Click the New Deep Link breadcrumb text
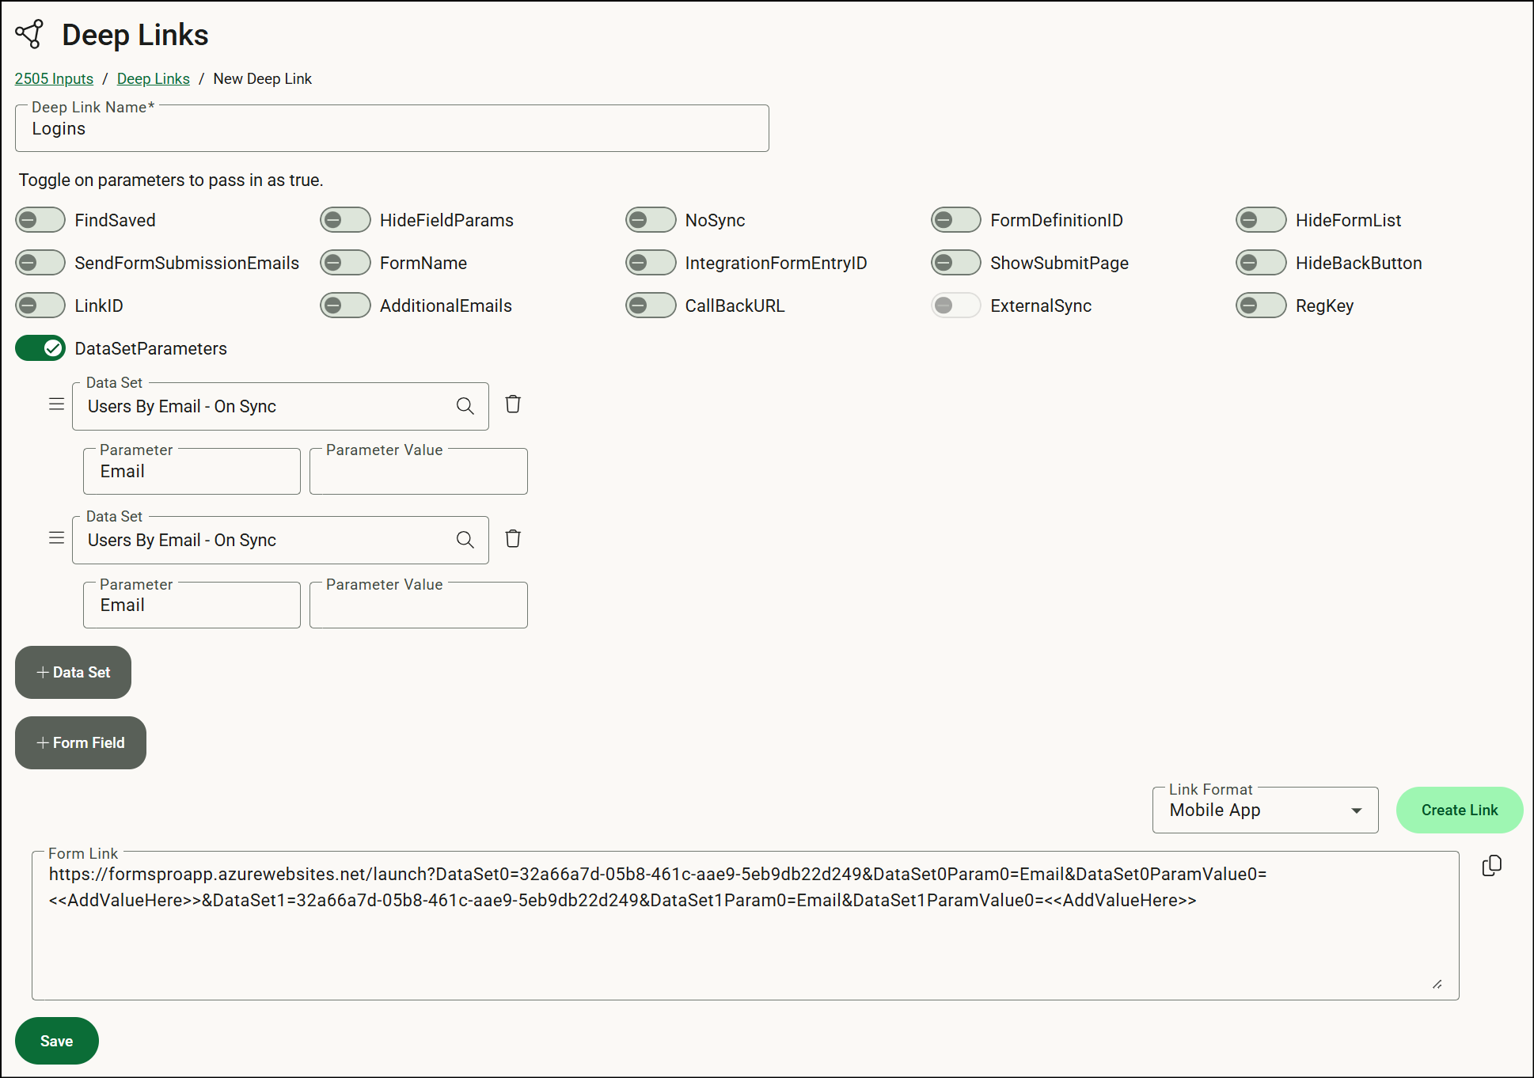Image resolution: width=1534 pixels, height=1078 pixels. tap(263, 78)
